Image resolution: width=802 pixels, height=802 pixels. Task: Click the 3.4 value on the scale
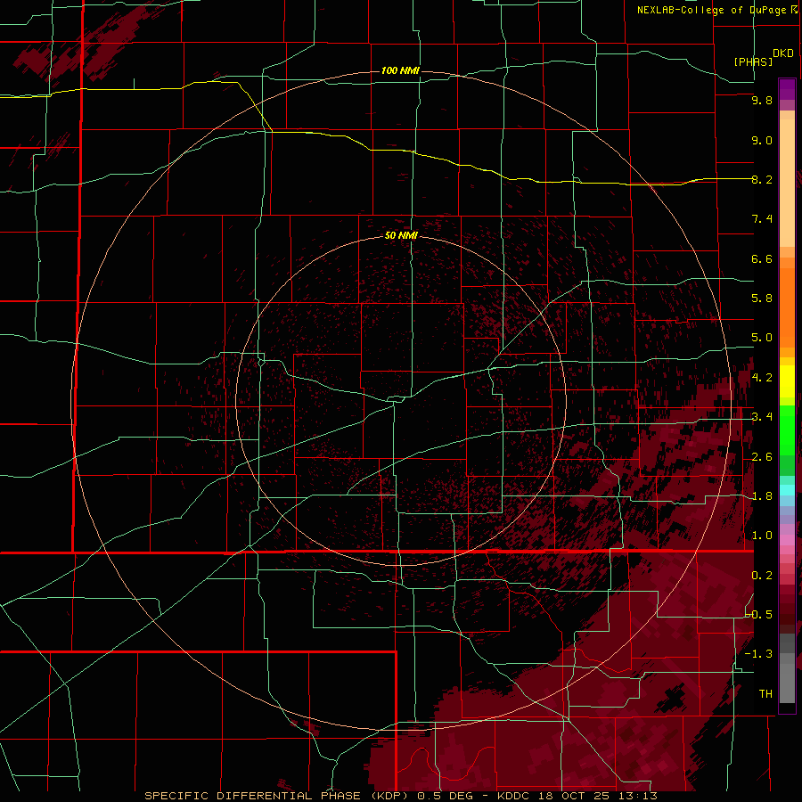762,417
